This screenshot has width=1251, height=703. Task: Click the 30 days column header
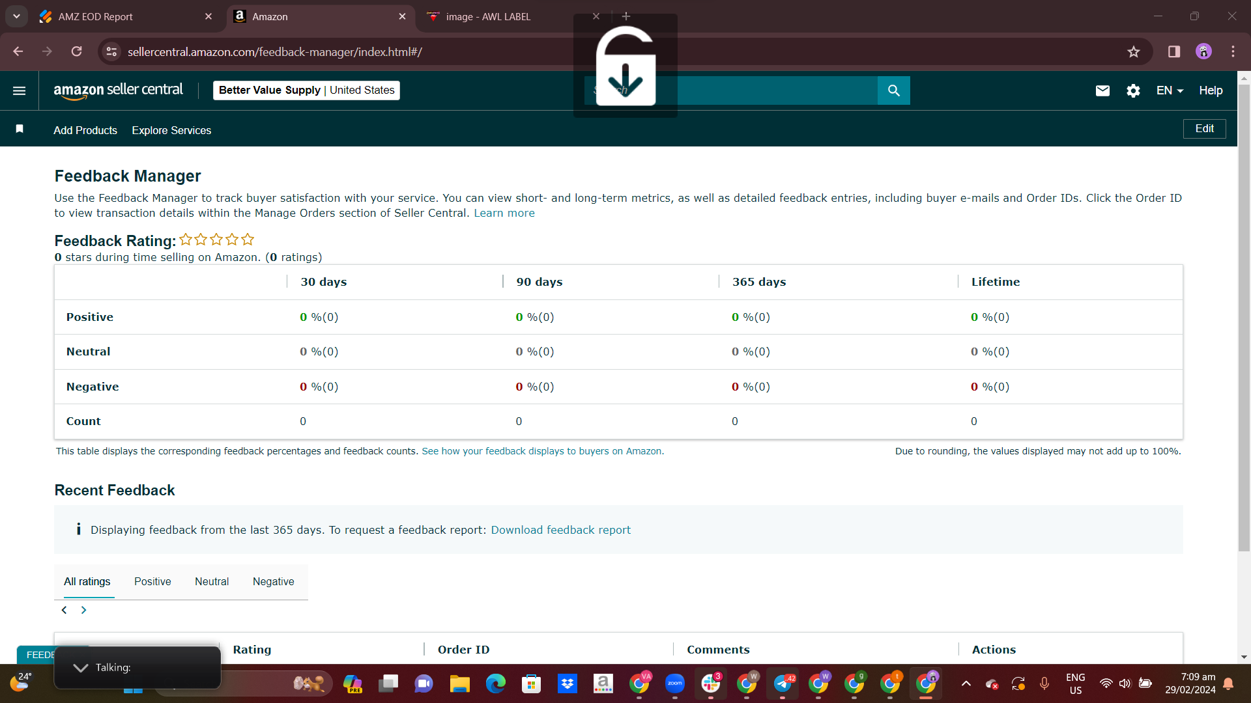tap(324, 282)
